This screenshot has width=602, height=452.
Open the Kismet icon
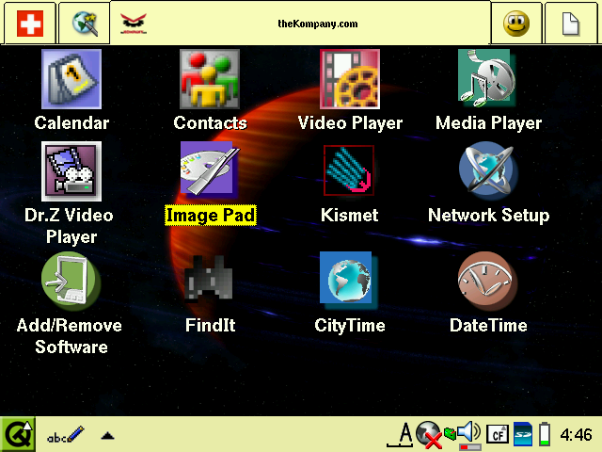(349, 170)
